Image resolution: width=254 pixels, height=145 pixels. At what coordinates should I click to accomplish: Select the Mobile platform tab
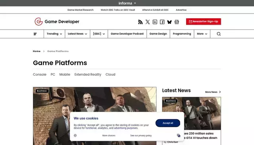pos(65,74)
